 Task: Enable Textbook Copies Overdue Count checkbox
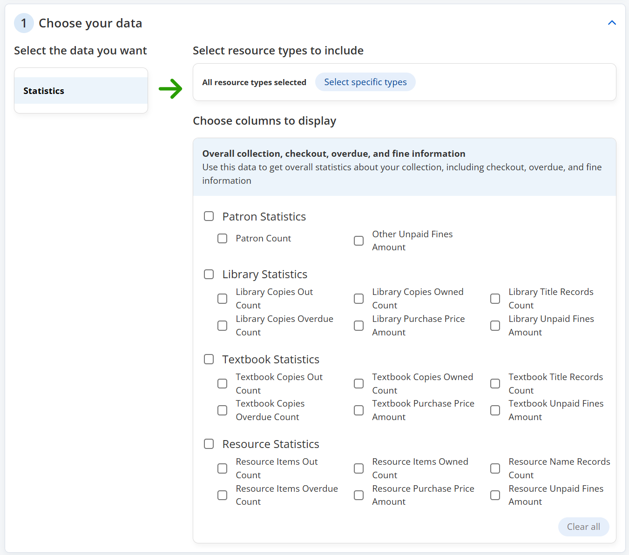coord(223,410)
